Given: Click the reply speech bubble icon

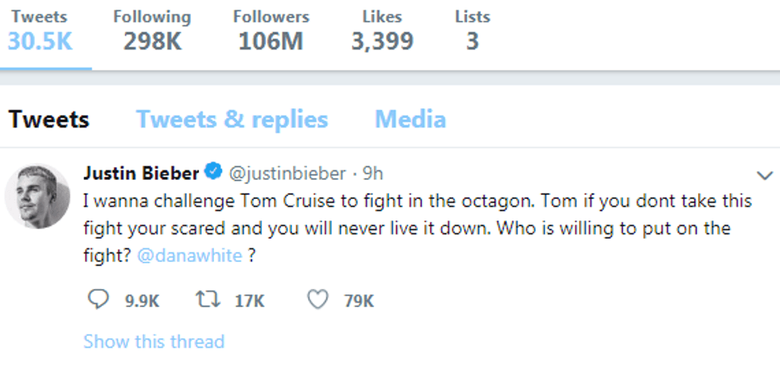Looking at the screenshot, I should point(98,299).
